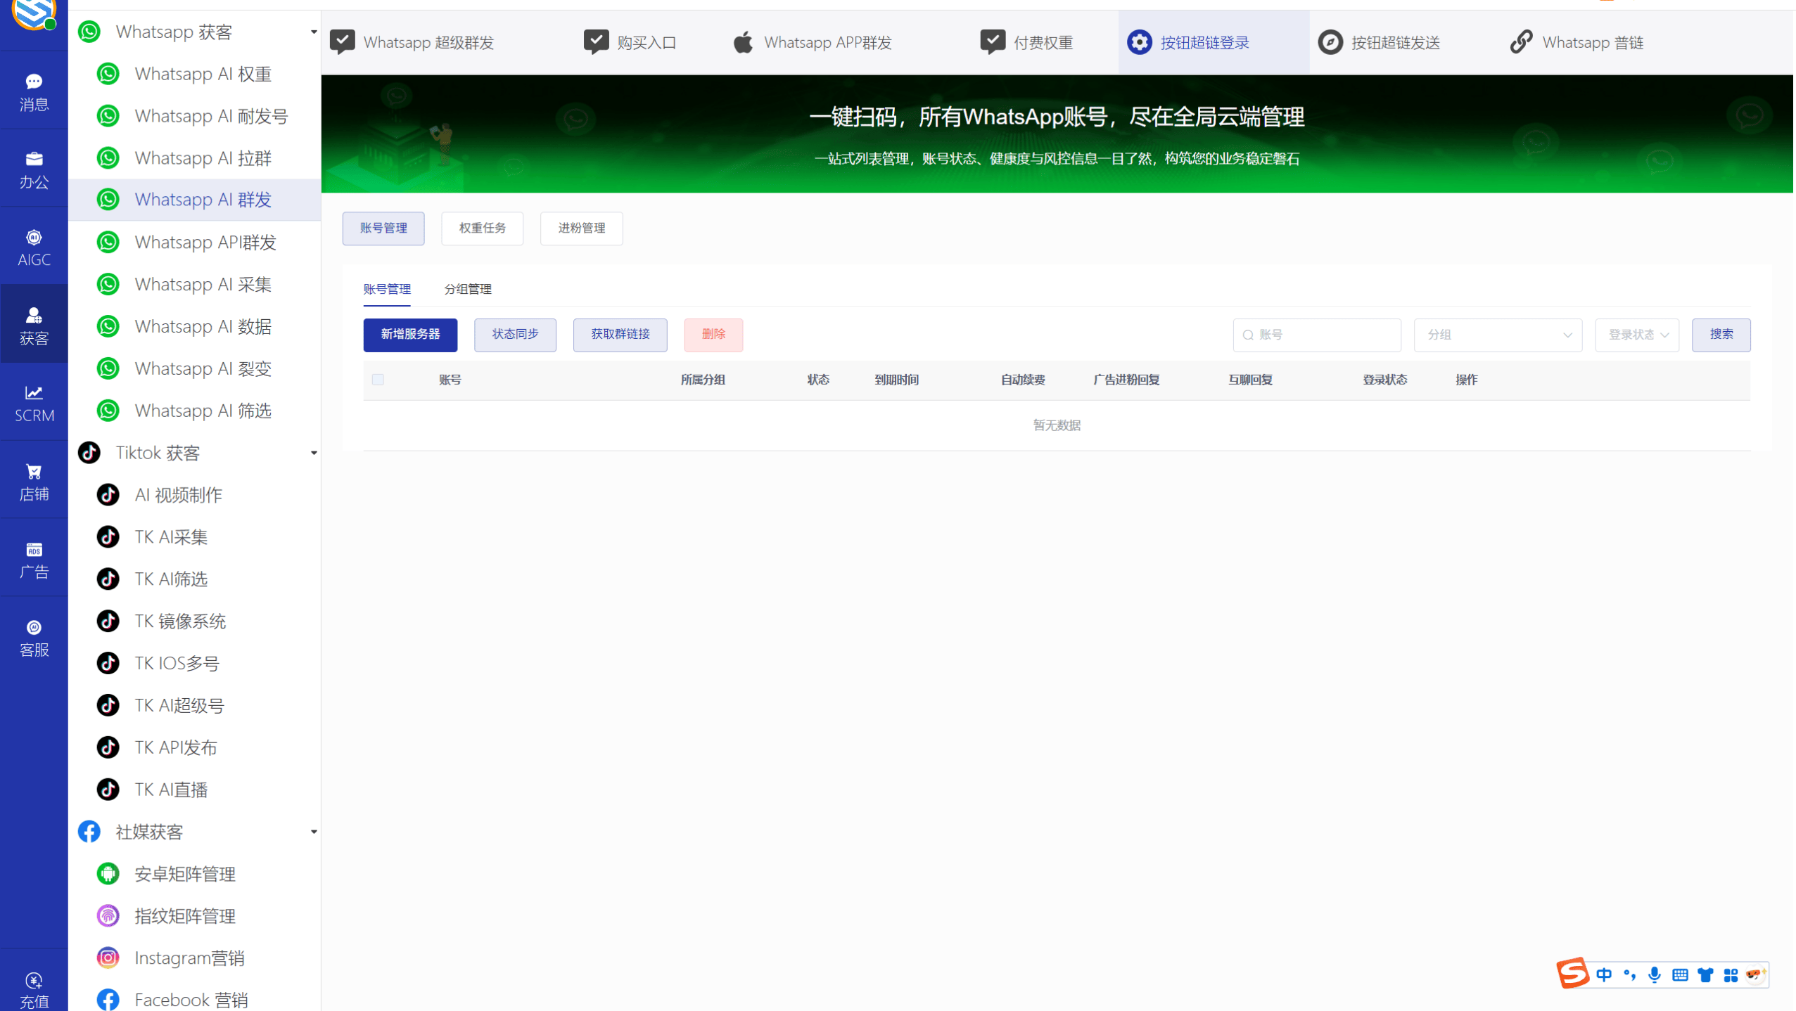Open the AIGC section from the sidebar
Viewport: 1796px width, 1011px height.
pyautogui.click(x=34, y=246)
